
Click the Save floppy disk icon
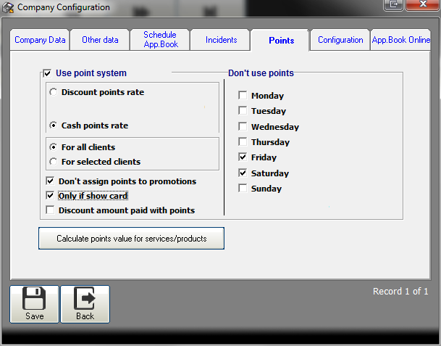click(34, 300)
